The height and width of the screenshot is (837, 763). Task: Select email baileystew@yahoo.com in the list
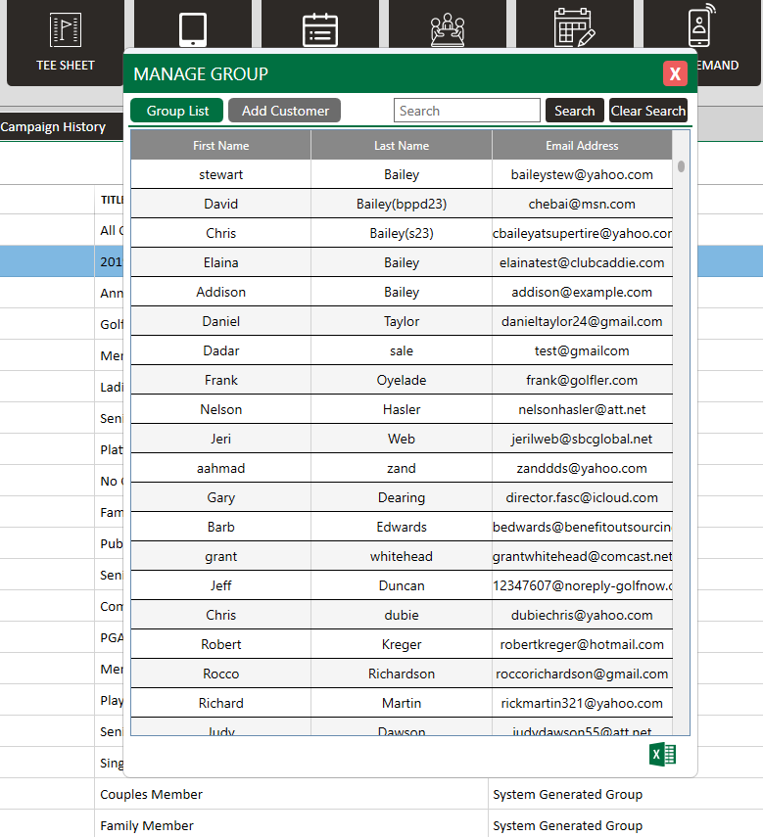point(582,174)
